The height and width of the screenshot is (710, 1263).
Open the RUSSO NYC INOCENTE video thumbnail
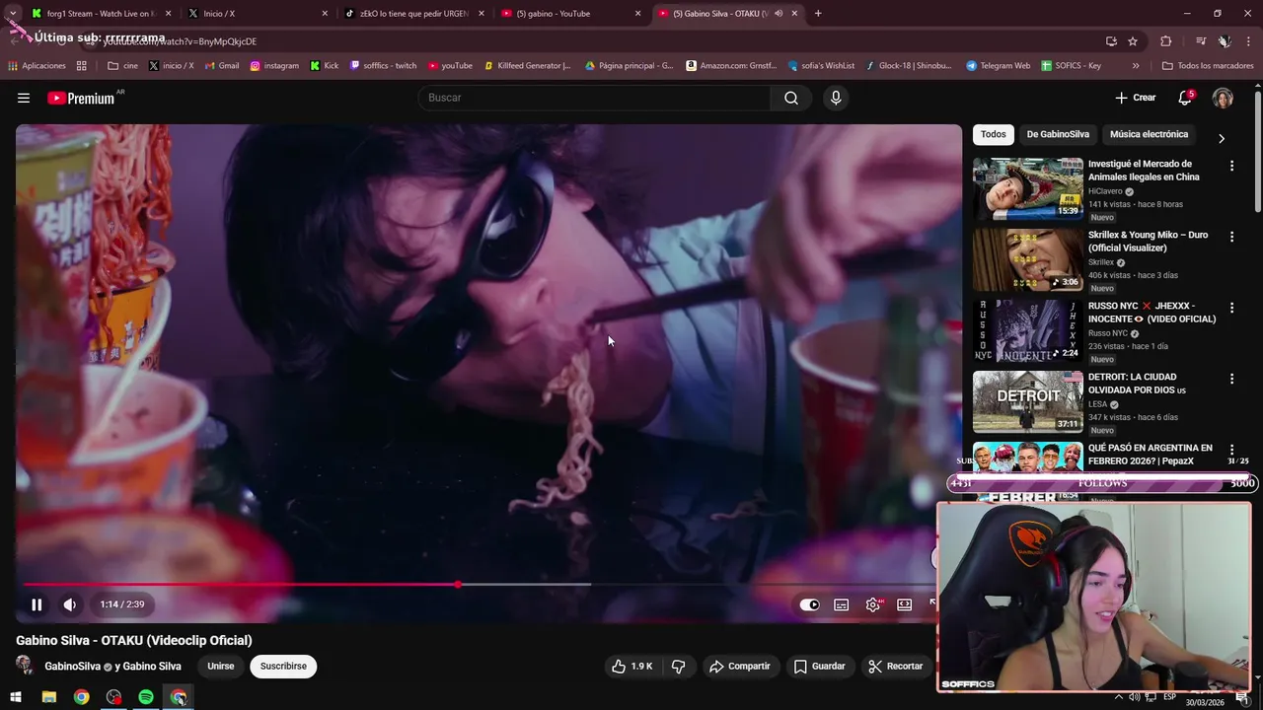coord(1027,330)
